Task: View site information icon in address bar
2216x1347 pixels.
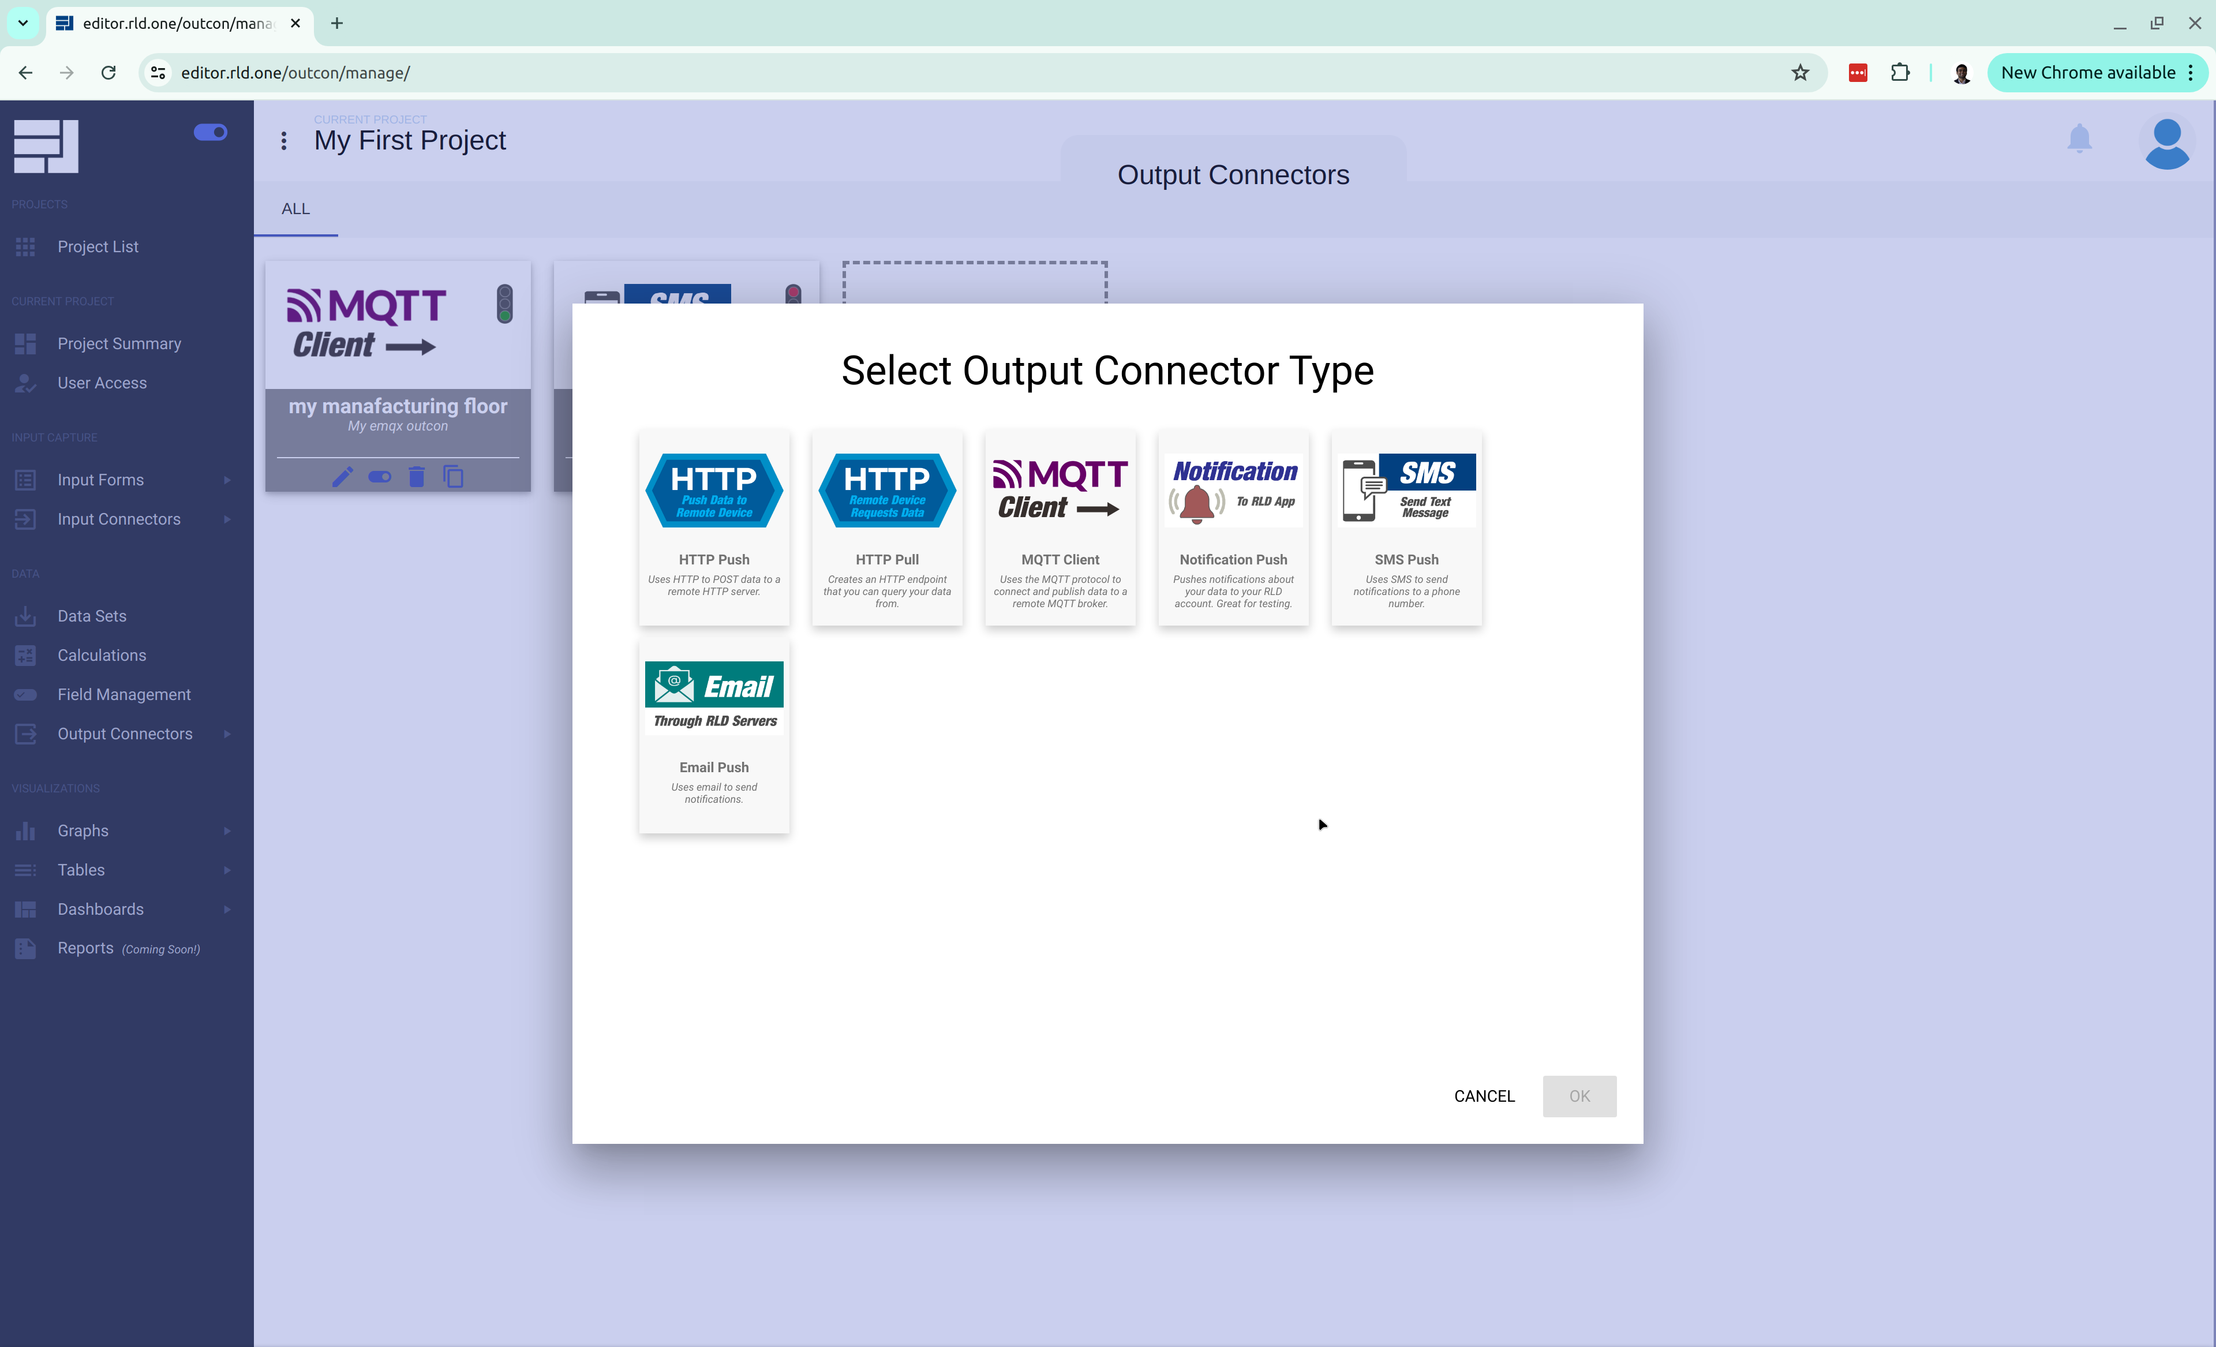Action: (158, 73)
